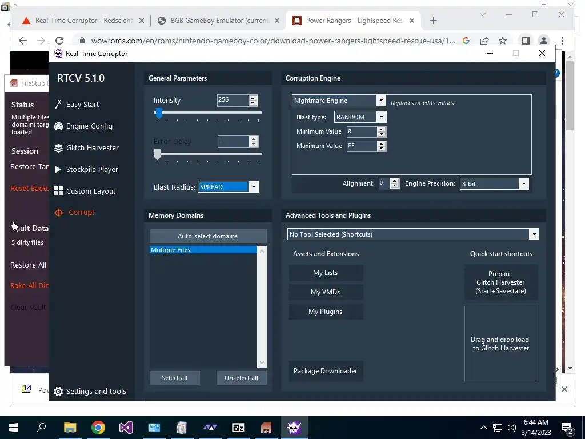Viewport: 585px width, 439px height.
Task: Click Select all domains button
Action: pos(175,378)
